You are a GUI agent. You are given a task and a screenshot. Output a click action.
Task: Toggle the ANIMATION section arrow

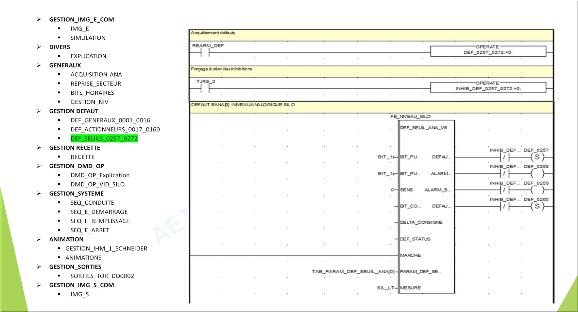39,239
